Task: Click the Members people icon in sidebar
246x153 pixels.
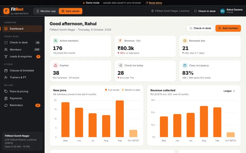Action: (6, 49)
